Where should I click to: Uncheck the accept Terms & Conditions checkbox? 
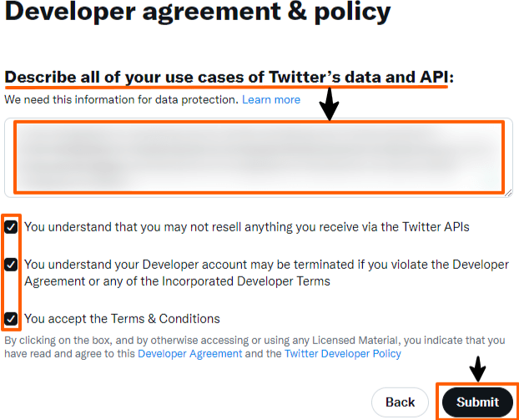pos(11,319)
